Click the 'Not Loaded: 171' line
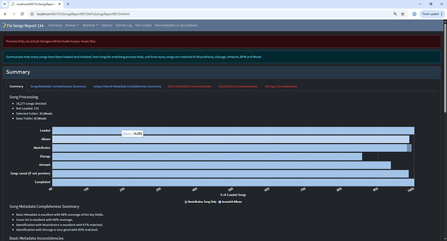The width and height of the screenshot is (447, 241). pyautogui.click(x=27, y=109)
